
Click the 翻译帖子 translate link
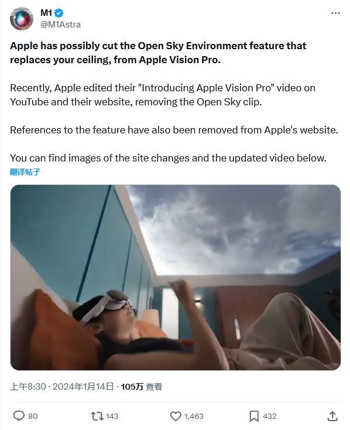click(25, 172)
